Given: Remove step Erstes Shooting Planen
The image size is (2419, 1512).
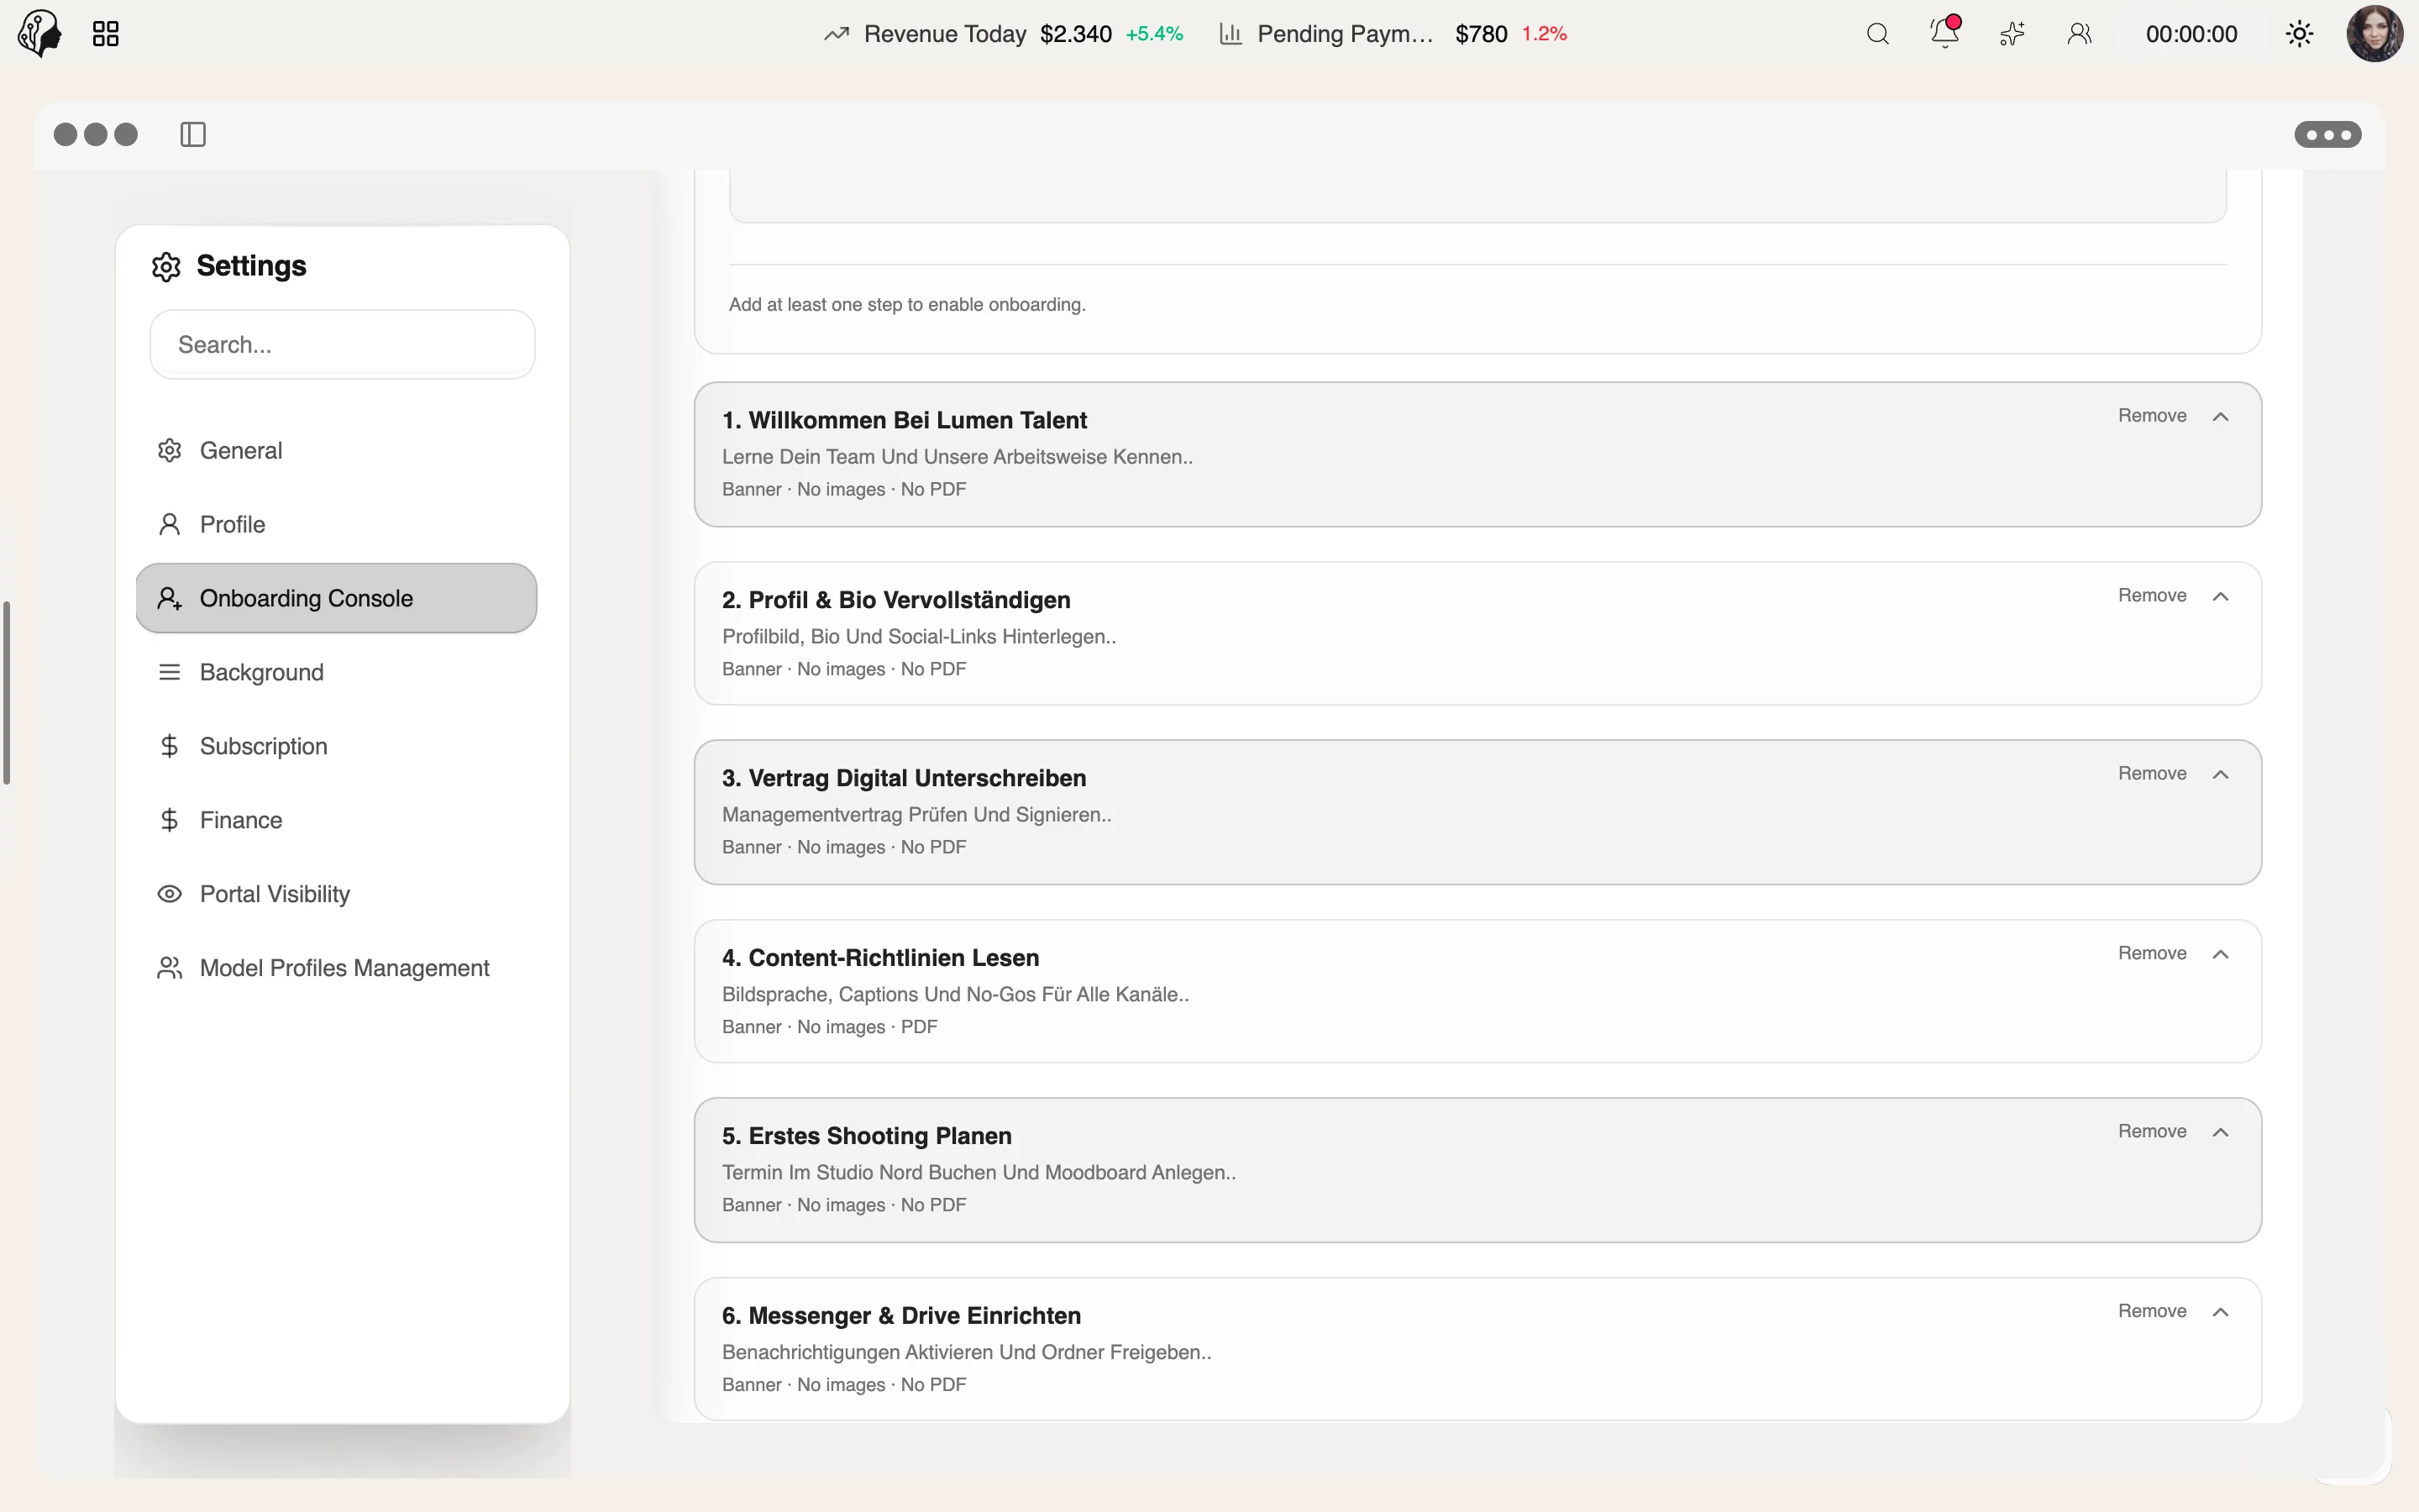Looking at the screenshot, I should tap(2151, 1131).
